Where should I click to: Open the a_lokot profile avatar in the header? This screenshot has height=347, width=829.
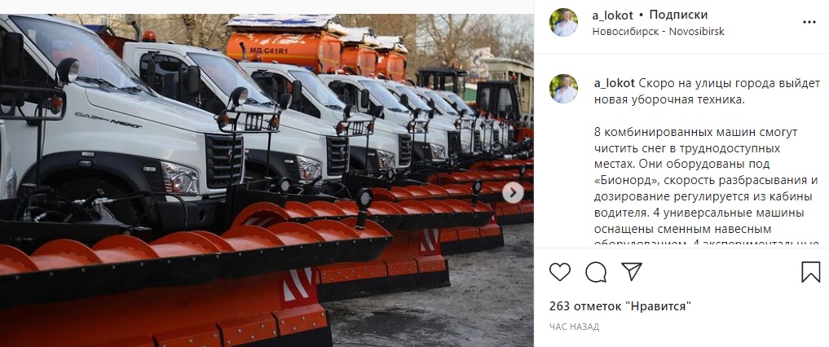click(563, 22)
